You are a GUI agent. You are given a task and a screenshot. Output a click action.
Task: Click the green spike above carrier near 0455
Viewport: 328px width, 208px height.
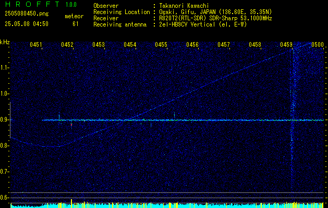click(x=174, y=115)
